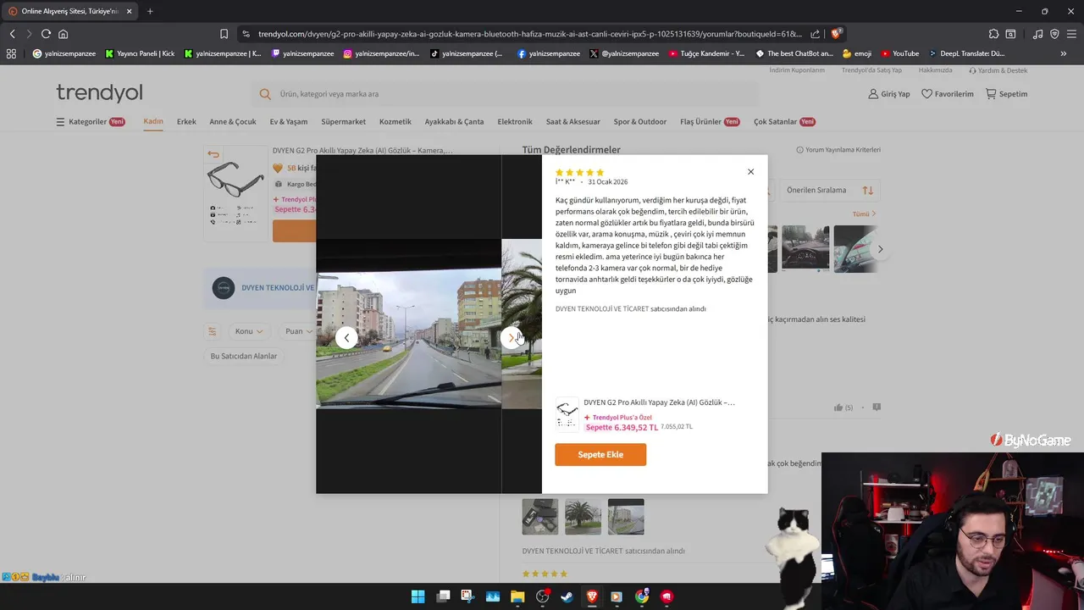Open the Tuğçe Kandemir bookmark
Viewport: 1084px width, 610px height.
point(706,53)
